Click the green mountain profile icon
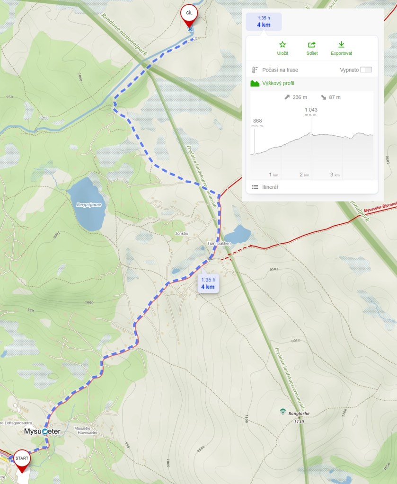397x484 pixels. click(255, 83)
